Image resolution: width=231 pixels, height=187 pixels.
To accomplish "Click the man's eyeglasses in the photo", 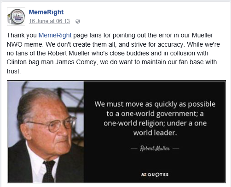I will coord(53,125).
